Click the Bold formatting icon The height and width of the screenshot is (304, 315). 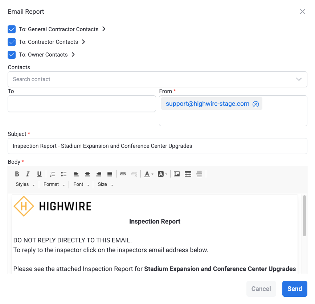[x=17, y=174]
